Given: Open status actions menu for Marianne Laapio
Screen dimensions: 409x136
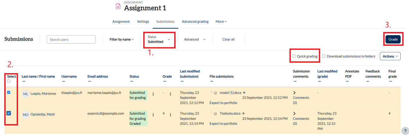Looking at the screenshot, I should (x=153, y=94).
